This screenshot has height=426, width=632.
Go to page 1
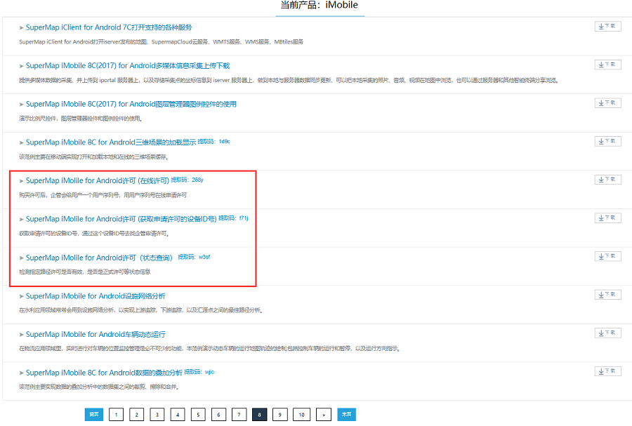coord(116,414)
